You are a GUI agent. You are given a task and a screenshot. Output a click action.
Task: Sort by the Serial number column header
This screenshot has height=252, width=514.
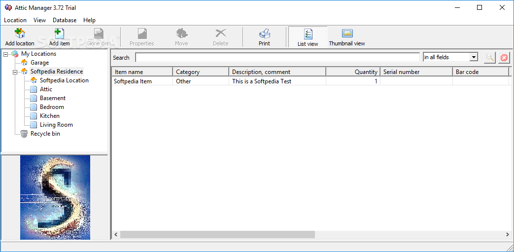tap(416, 72)
